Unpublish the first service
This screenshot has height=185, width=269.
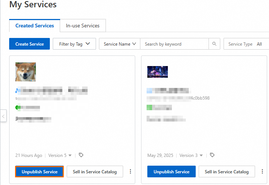point(40,171)
